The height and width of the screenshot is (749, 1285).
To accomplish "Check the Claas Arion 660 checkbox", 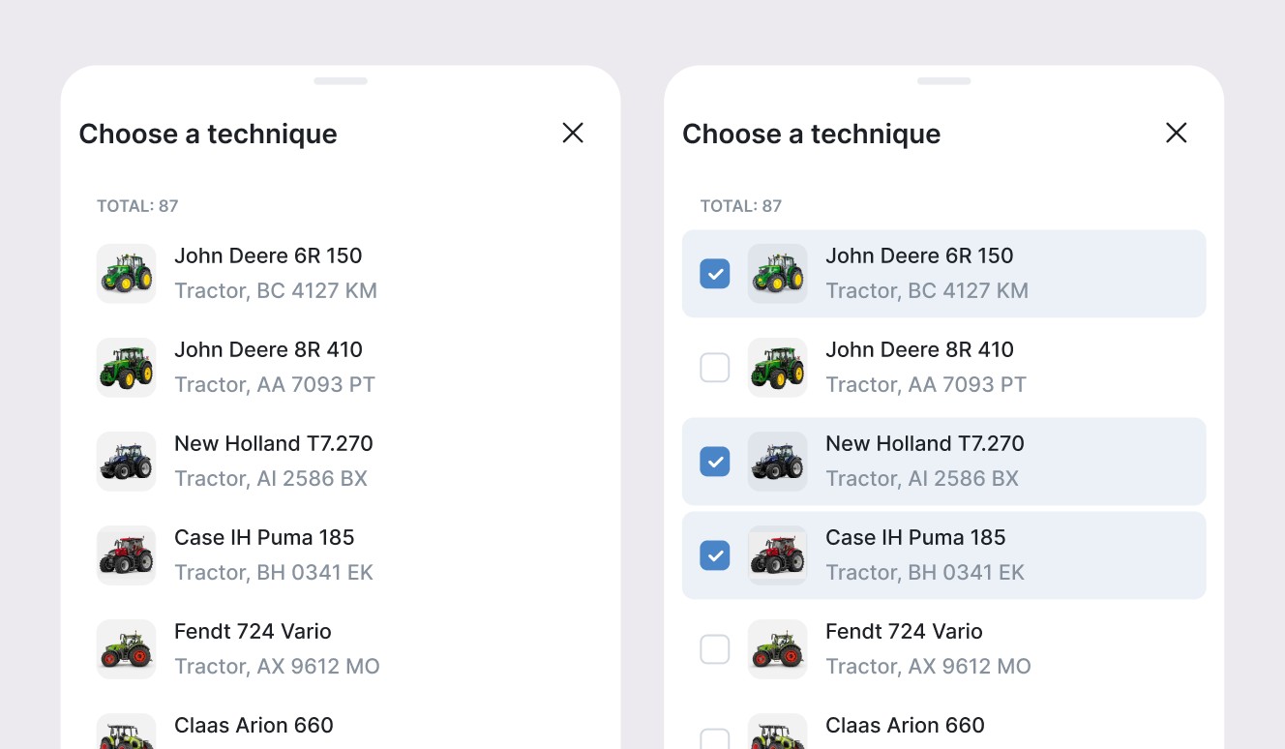I will [x=715, y=738].
